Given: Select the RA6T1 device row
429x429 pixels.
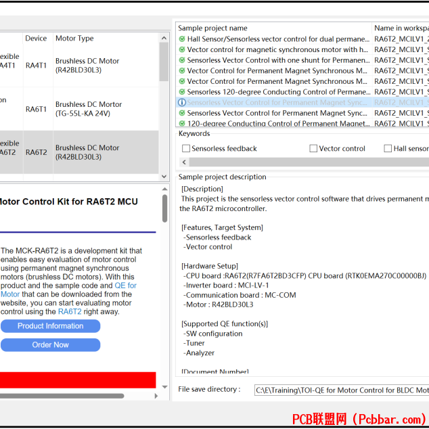Looking at the screenshot, I should (79, 109).
